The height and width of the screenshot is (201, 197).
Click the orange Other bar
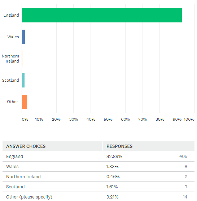[x=25, y=102]
